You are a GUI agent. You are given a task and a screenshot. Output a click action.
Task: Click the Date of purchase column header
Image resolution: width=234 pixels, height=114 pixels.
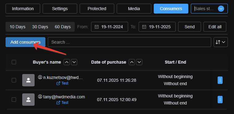[x=109, y=62]
